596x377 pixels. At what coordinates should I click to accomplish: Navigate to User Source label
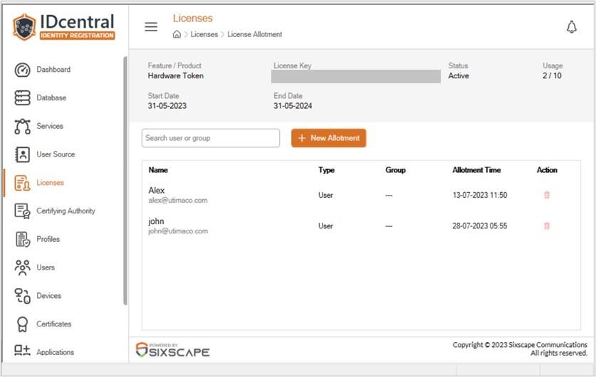tap(56, 154)
